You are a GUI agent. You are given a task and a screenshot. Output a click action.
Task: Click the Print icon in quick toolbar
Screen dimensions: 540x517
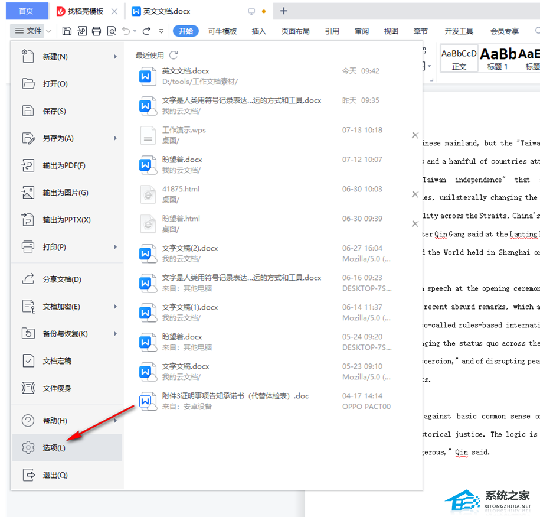coord(97,31)
